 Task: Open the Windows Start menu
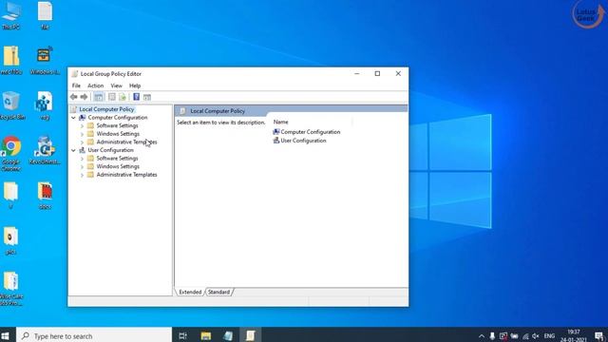coord(6,335)
